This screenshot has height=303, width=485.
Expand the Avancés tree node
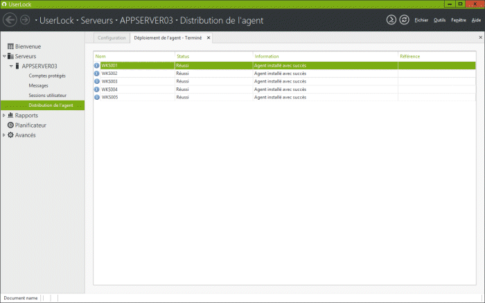(x=3, y=135)
